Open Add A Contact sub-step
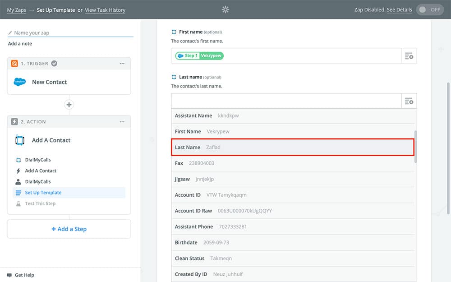The height and width of the screenshot is (282, 451). [41, 171]
